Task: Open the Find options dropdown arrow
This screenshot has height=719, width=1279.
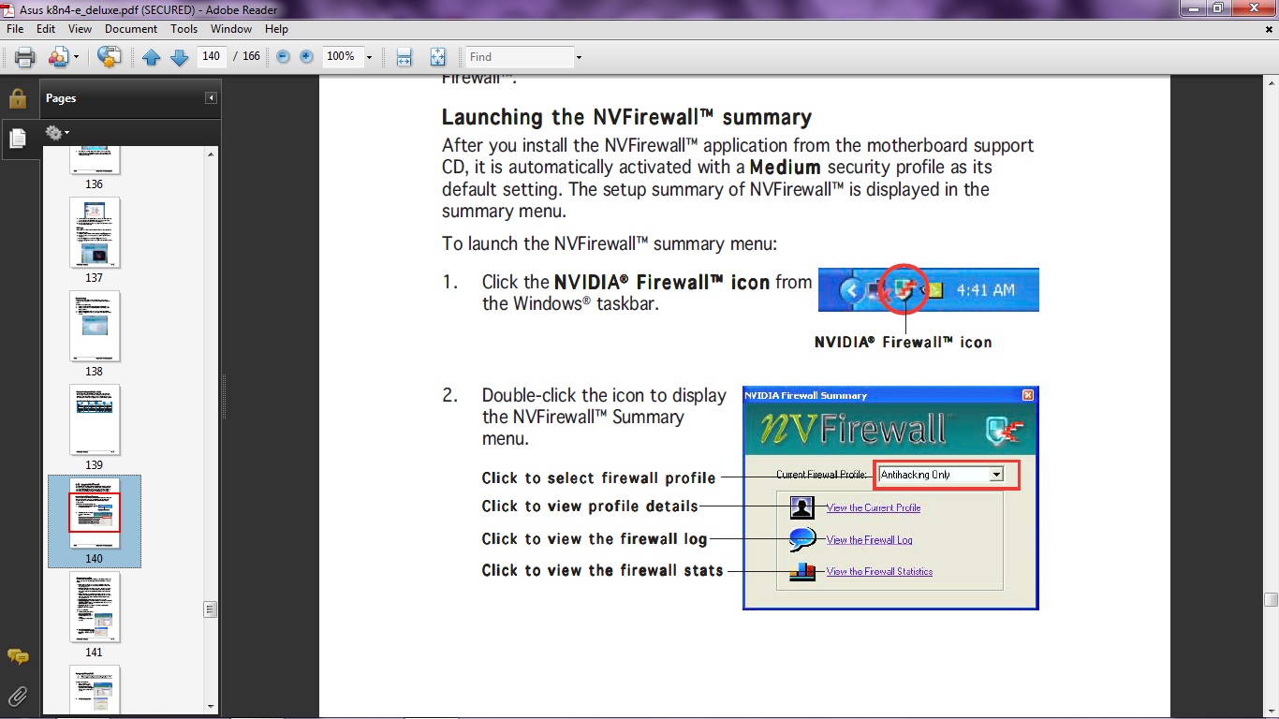Action: [x=579, y=57]
